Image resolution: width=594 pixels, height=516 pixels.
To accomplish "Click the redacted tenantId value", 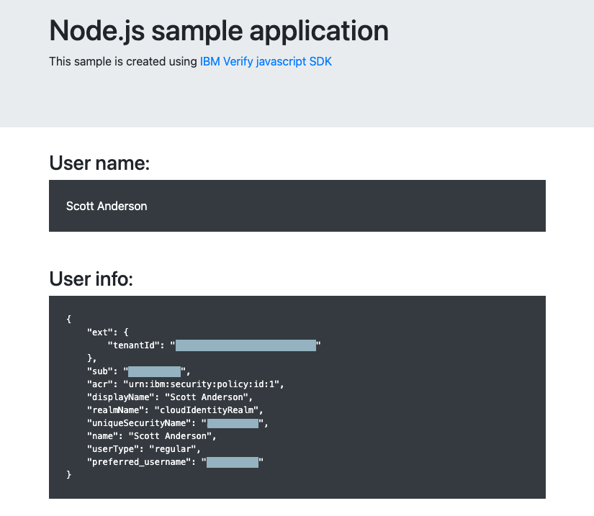I will (246, 345).
